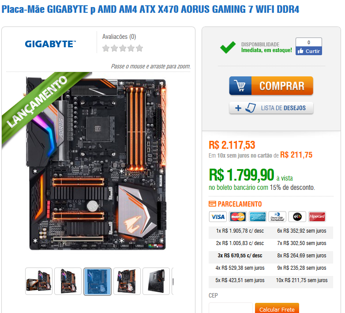Click the Hipercard payment icon

point(317,217)
